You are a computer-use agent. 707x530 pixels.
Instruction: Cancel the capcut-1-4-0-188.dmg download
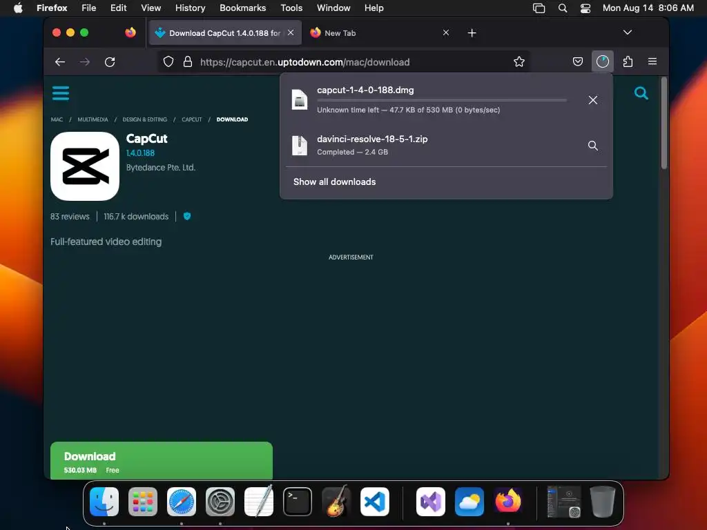tap(593, 100)
